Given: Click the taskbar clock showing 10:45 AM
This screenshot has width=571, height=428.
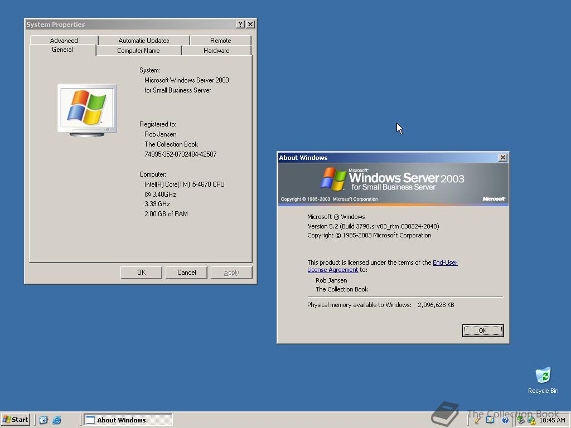Looking at the screenshot, I should pyautogui.click(x=552, y=420).
